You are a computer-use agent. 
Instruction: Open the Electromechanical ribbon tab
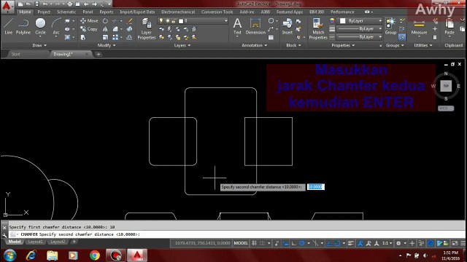coord(178,12)
